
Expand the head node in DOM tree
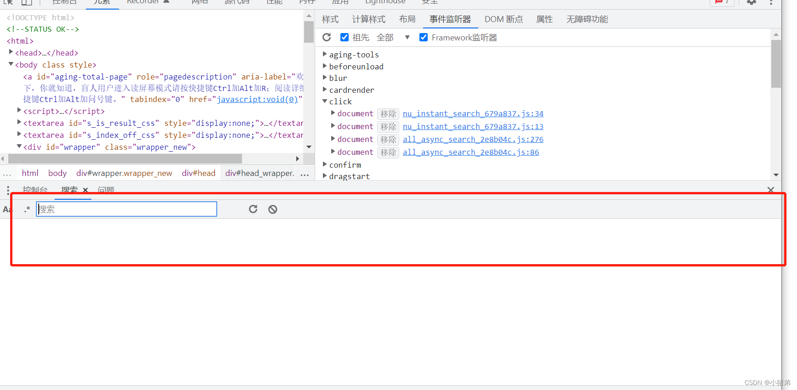[x=11, y=52]
